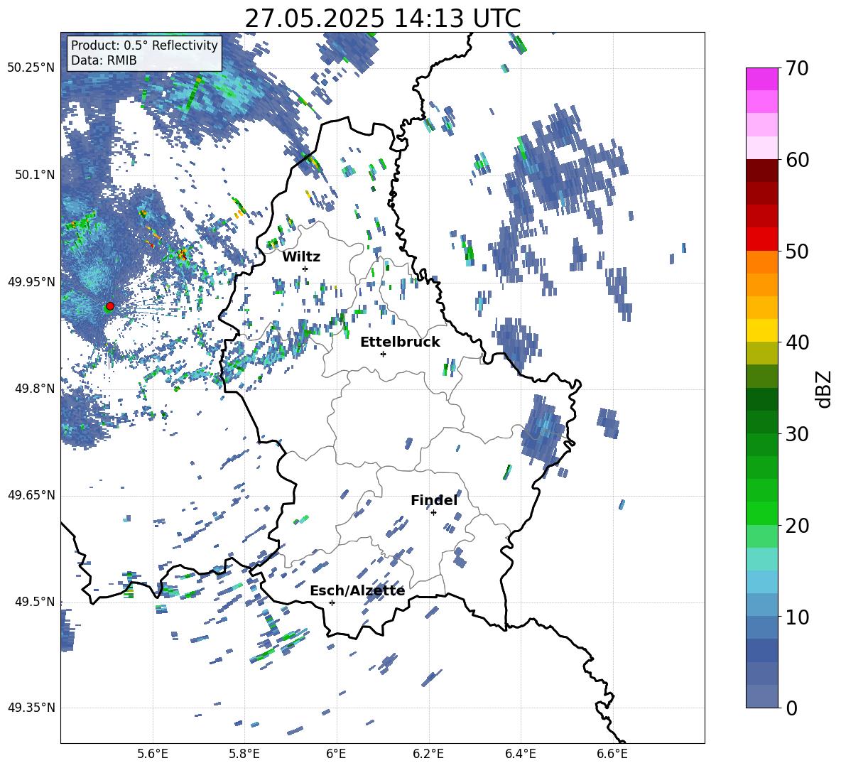Click the Product: 0.5° Reflectivity label
The height and width of the screenshot is (768, 841).
[x=144, y=45]
